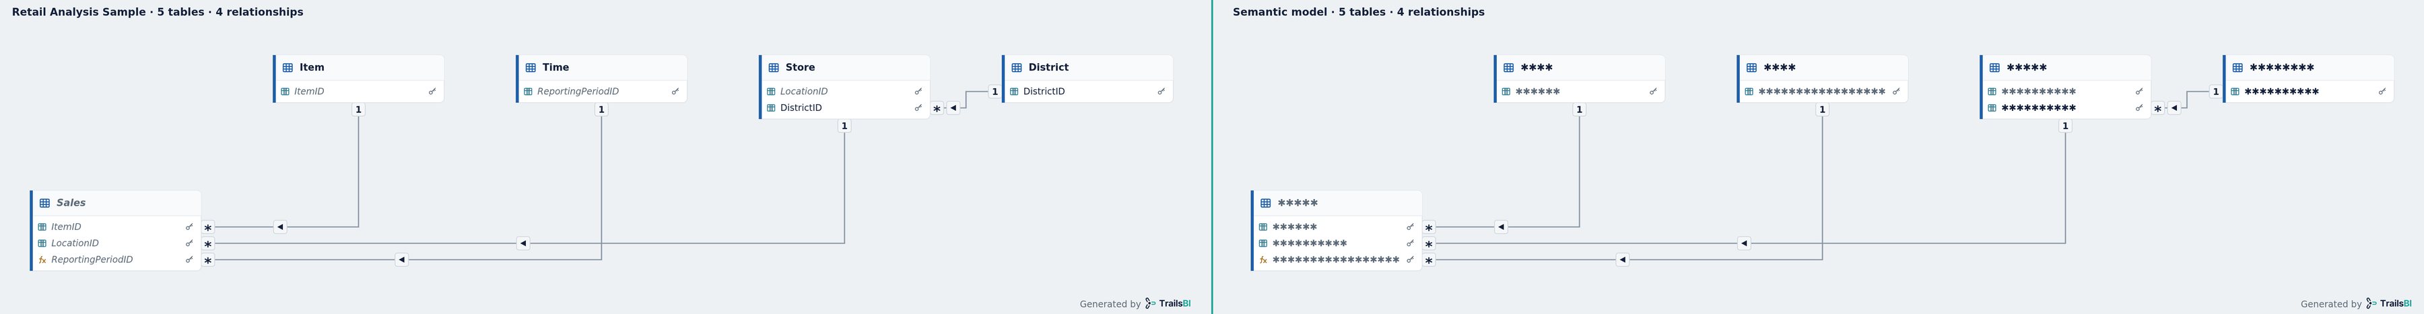Select the District table header

[x=1087, y=68]
